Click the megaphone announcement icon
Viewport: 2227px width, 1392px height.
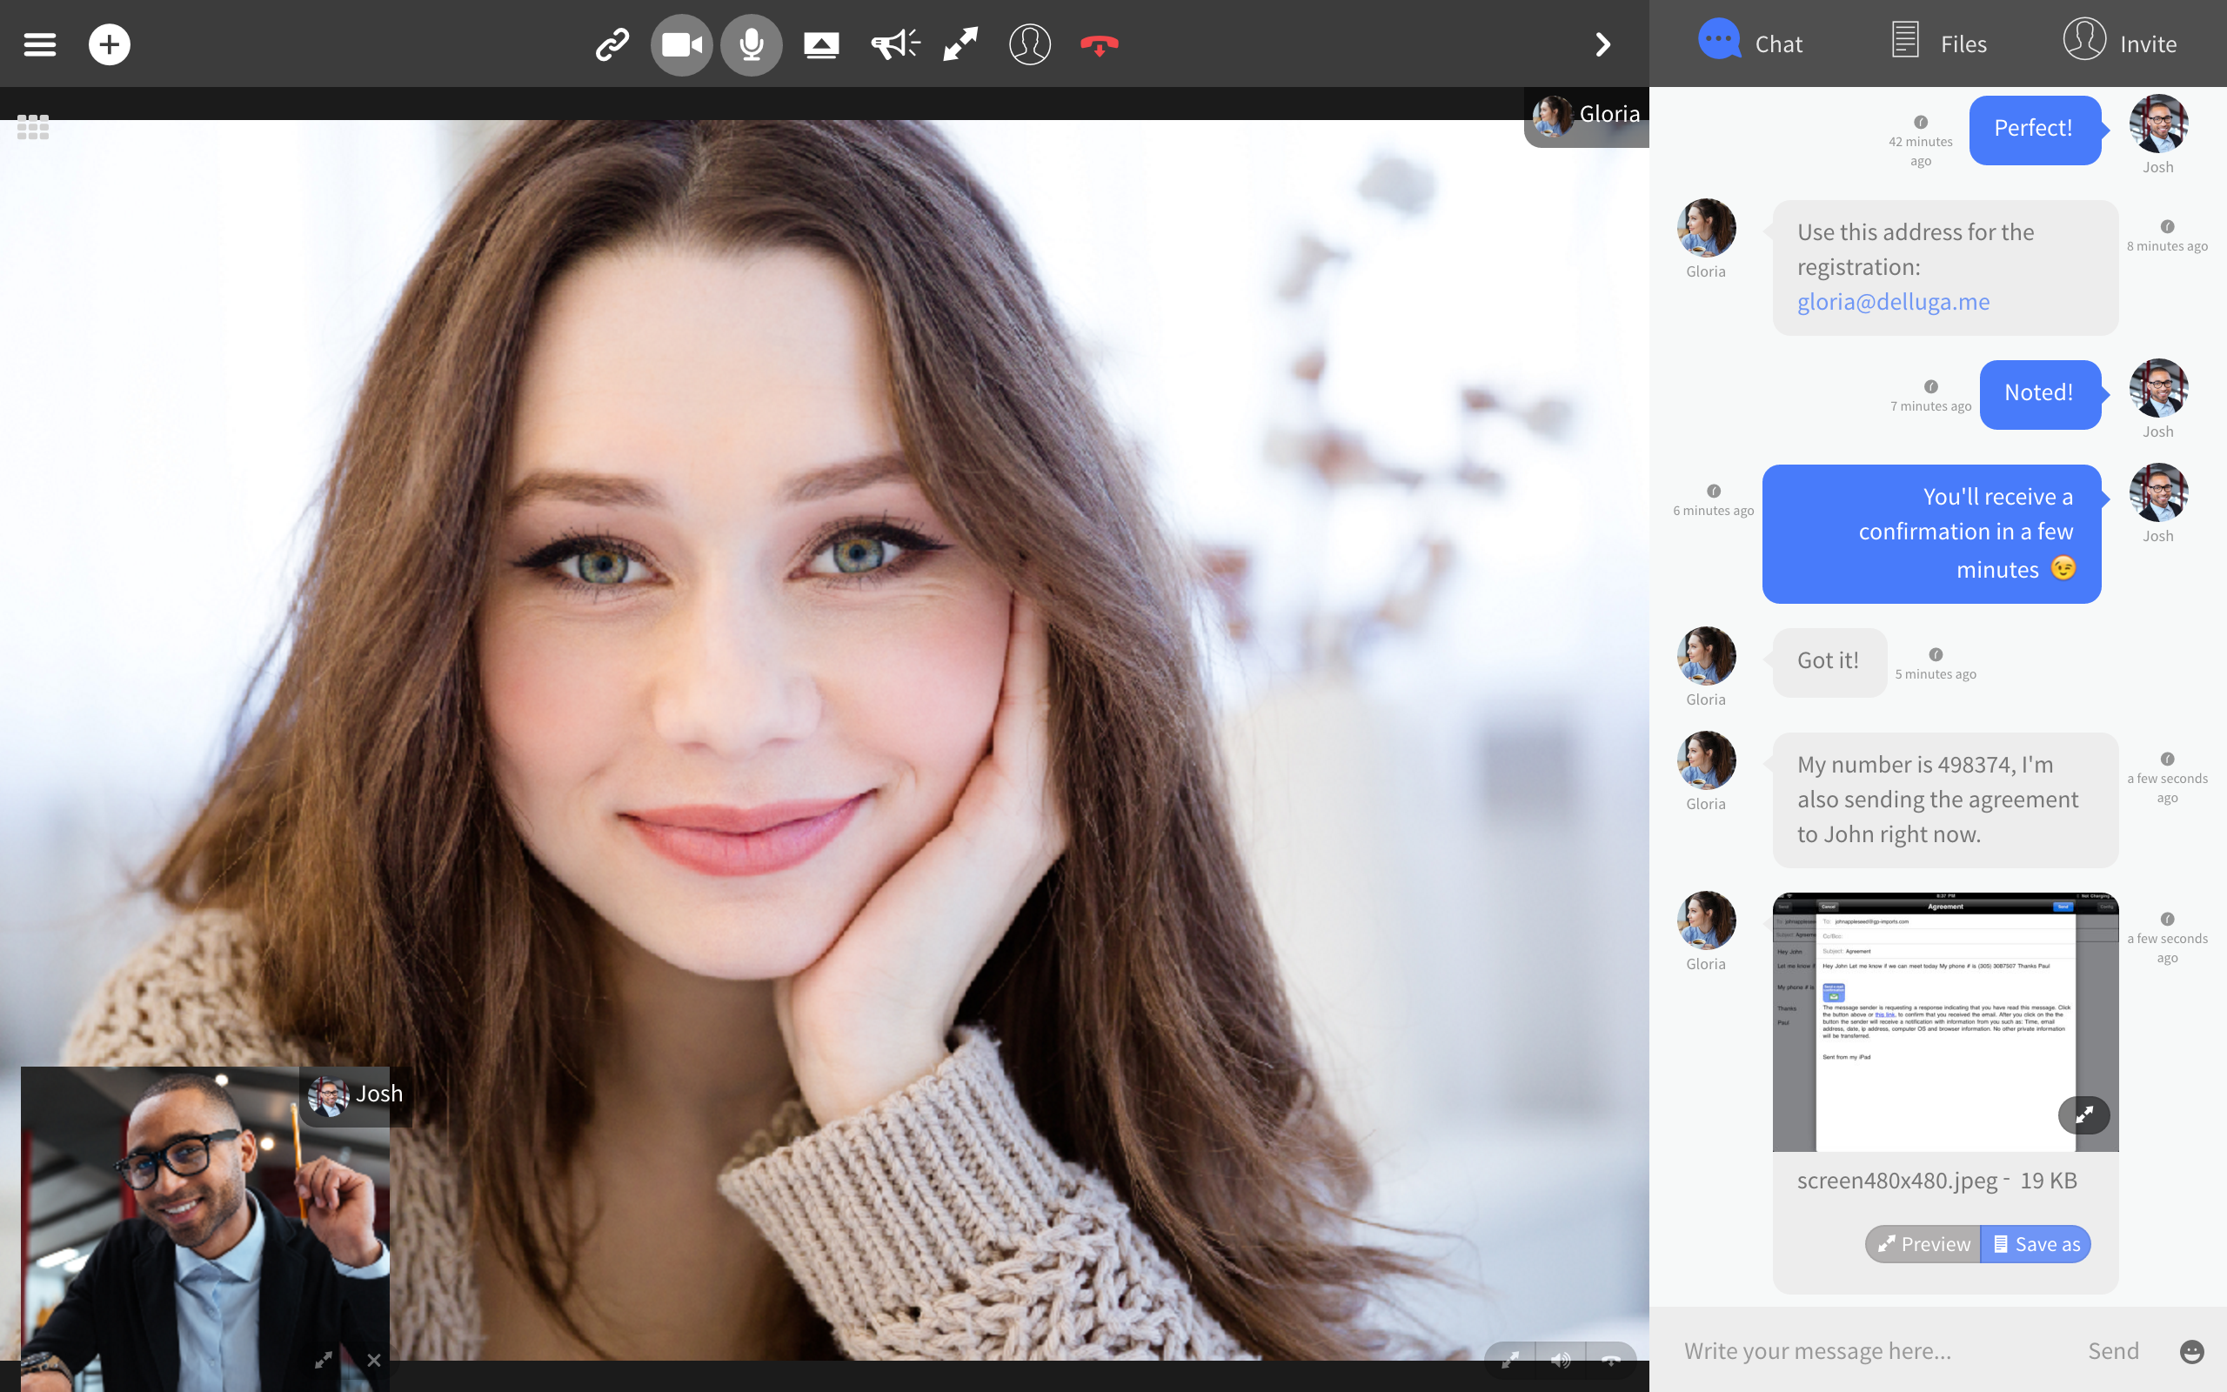894,44
